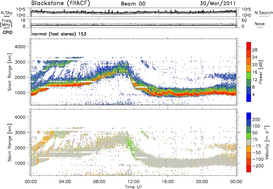Click the 'Velocity [m s-1]' colorbar label
Image resolution: width=273 pixels, height=189 pixels.
tap(267, 142)
